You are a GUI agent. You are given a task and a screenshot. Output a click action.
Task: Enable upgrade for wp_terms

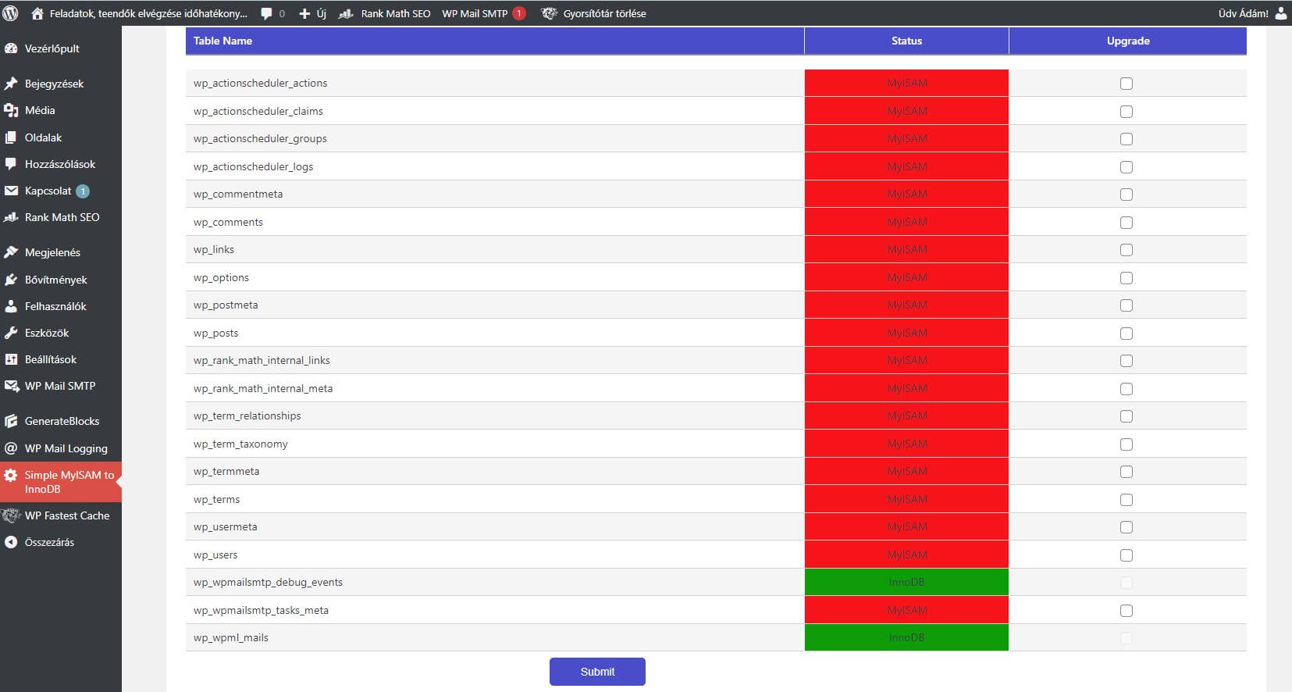click(x=1126, y=500)
